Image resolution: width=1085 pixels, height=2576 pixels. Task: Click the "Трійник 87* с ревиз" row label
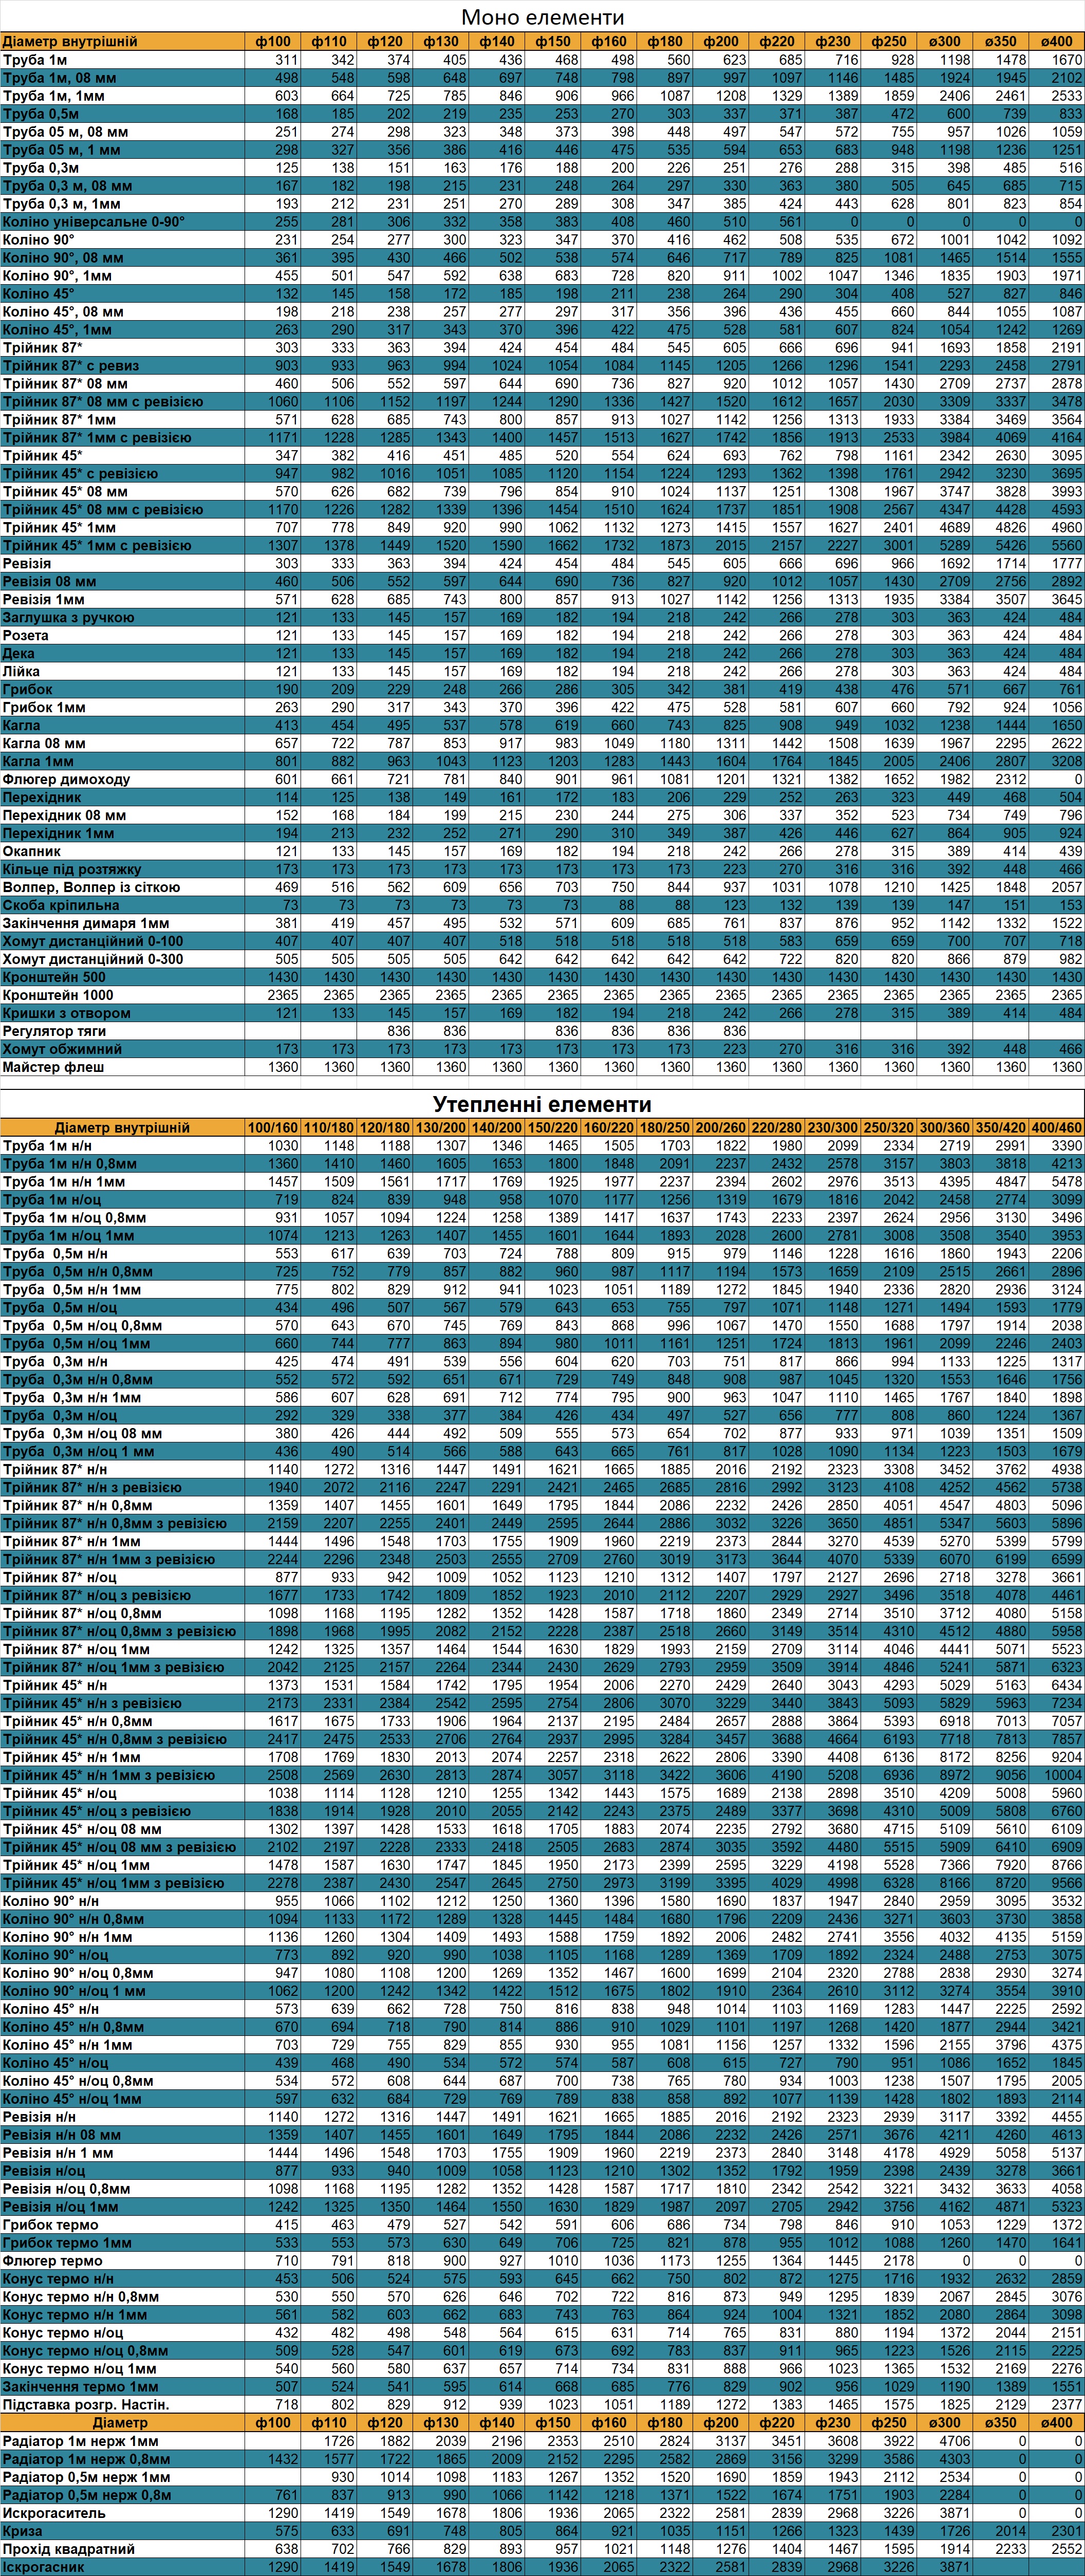pos(71,366)
